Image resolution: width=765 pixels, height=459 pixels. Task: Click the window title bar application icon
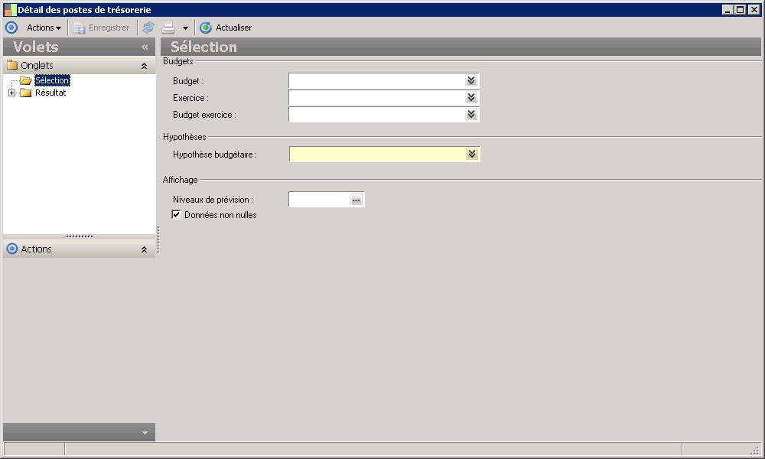tap(10, 10)
